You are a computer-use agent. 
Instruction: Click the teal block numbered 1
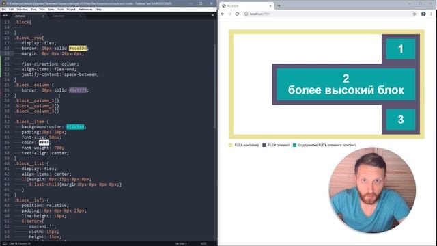(x=401, y=49)
